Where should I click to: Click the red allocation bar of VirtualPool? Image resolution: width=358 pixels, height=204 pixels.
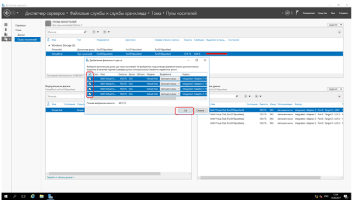click(216, 54)
